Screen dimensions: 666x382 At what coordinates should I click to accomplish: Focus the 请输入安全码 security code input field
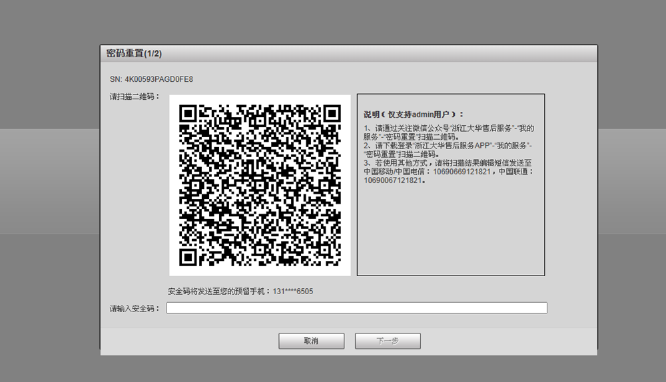click(x=357, y=308)
